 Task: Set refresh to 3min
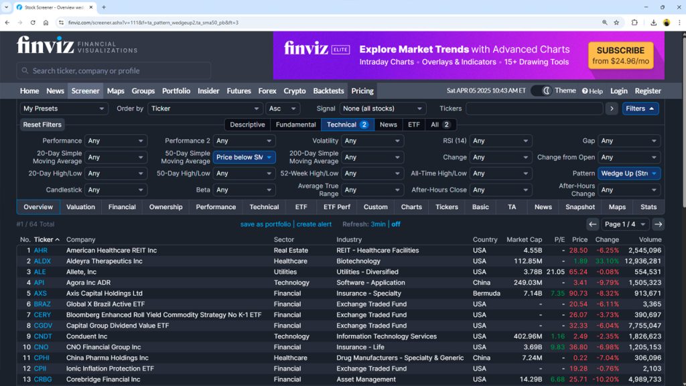378,224
